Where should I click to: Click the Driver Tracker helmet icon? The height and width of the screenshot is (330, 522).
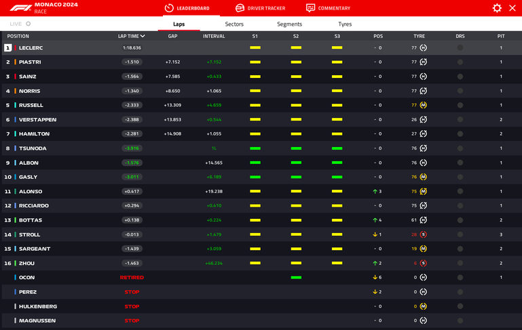pos(240,8)
